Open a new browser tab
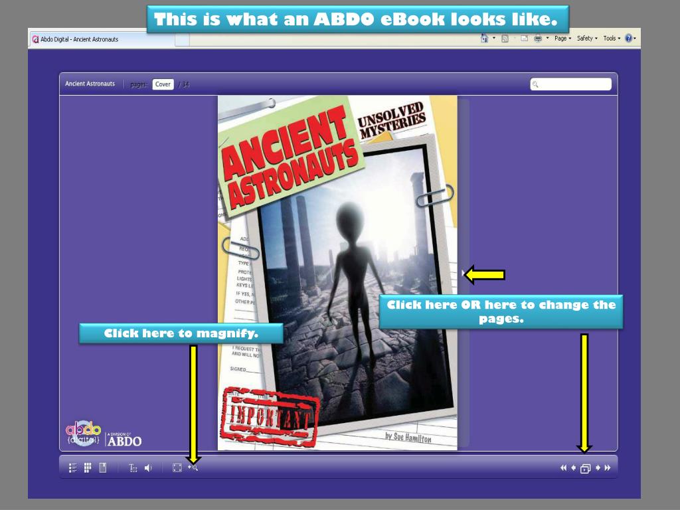This screenshot has height=510, width=680. click(x=182, y=39)
